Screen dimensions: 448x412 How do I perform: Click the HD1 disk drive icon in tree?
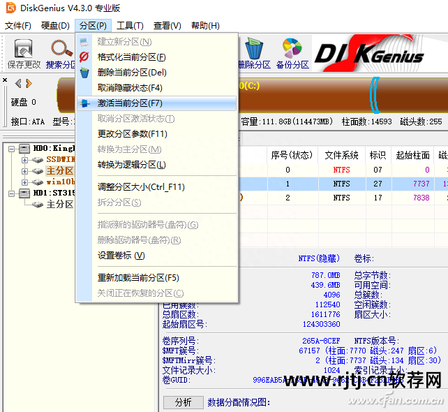[x=24, y=193]
